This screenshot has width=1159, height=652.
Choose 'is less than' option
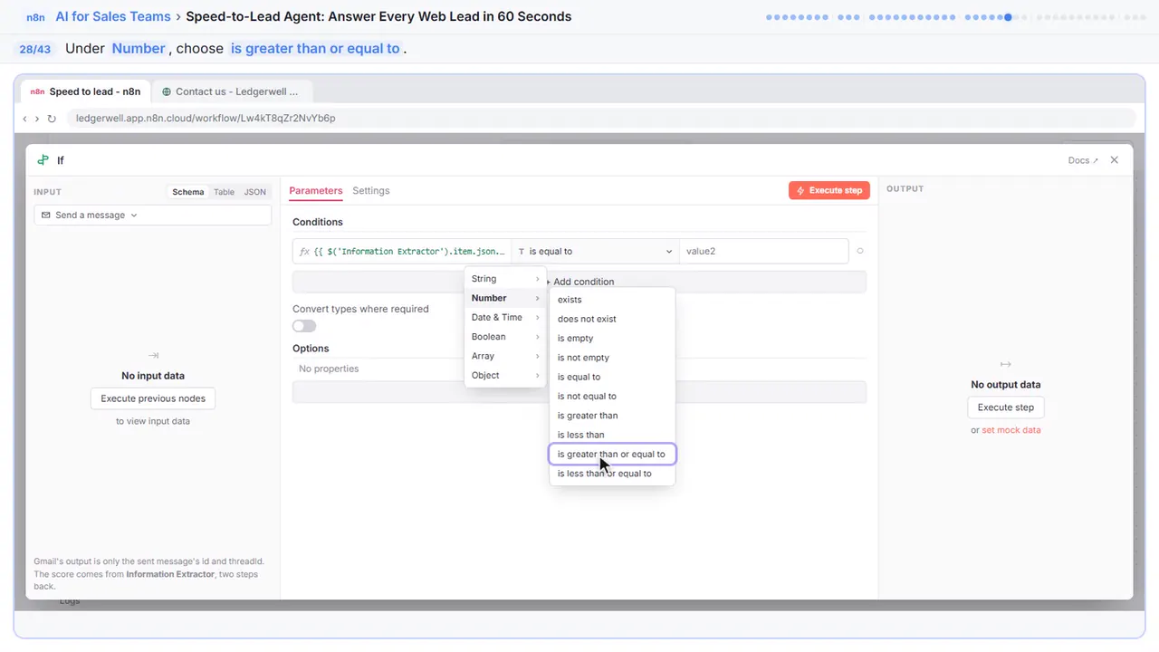click(612, 435)
